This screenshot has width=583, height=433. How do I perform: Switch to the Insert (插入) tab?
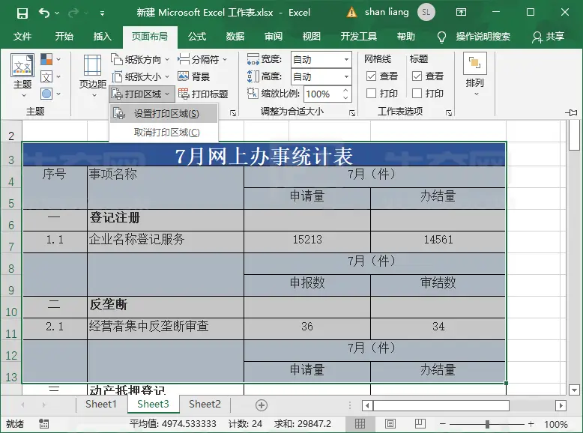click(x=102, y=37)
